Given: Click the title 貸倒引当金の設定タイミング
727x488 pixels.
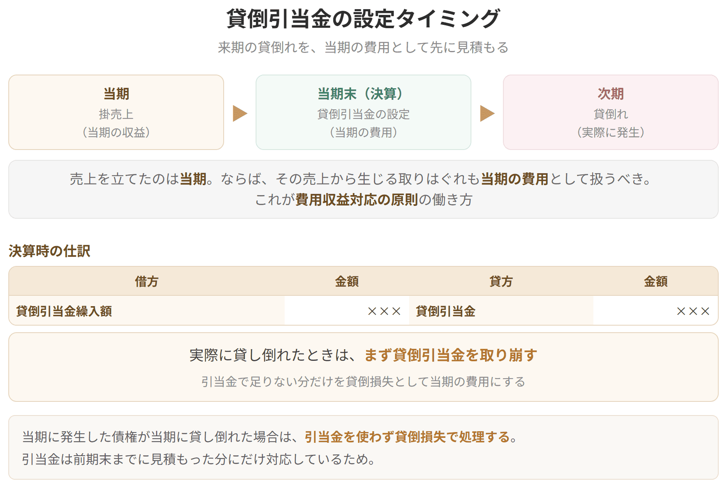Looking at the screenshot, I should click(363, 19).
